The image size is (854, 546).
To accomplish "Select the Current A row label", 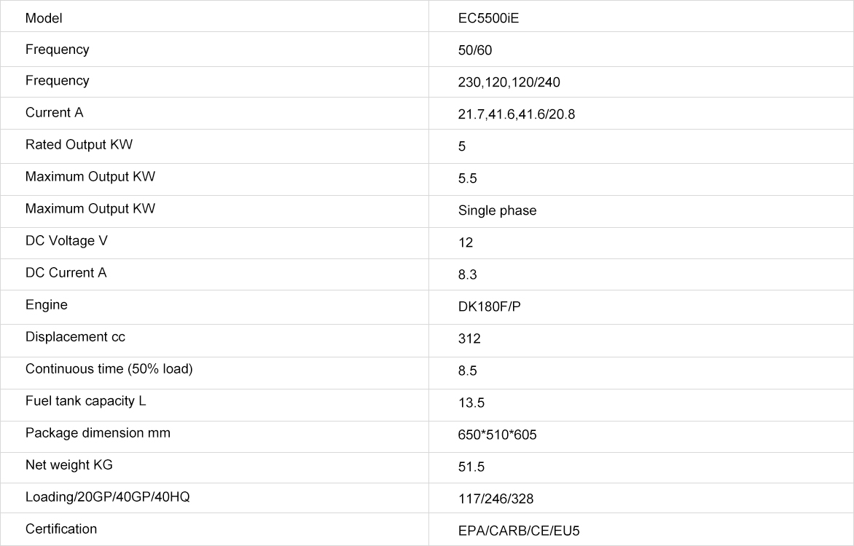I will coord(54,113).
